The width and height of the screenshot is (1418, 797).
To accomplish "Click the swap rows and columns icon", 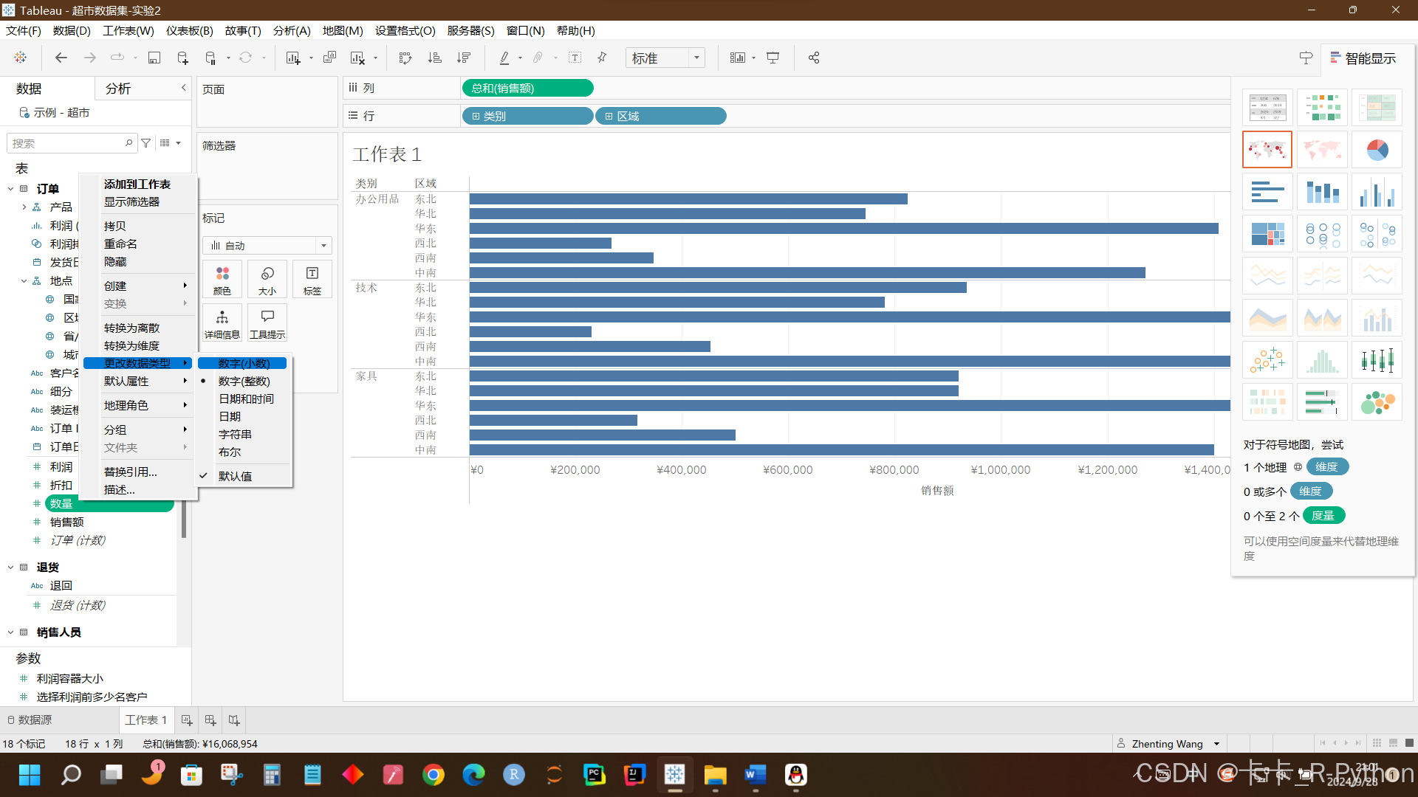I will (405, 58).
